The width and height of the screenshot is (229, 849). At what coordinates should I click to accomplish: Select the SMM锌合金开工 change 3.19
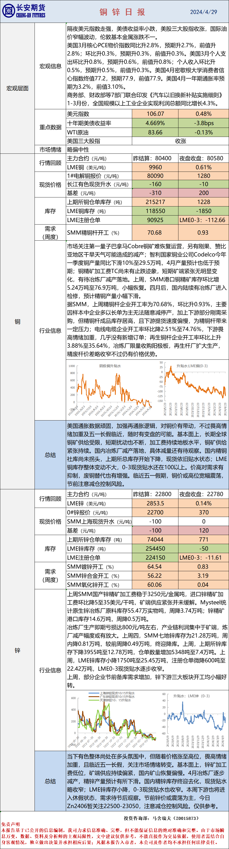(204, 575)
